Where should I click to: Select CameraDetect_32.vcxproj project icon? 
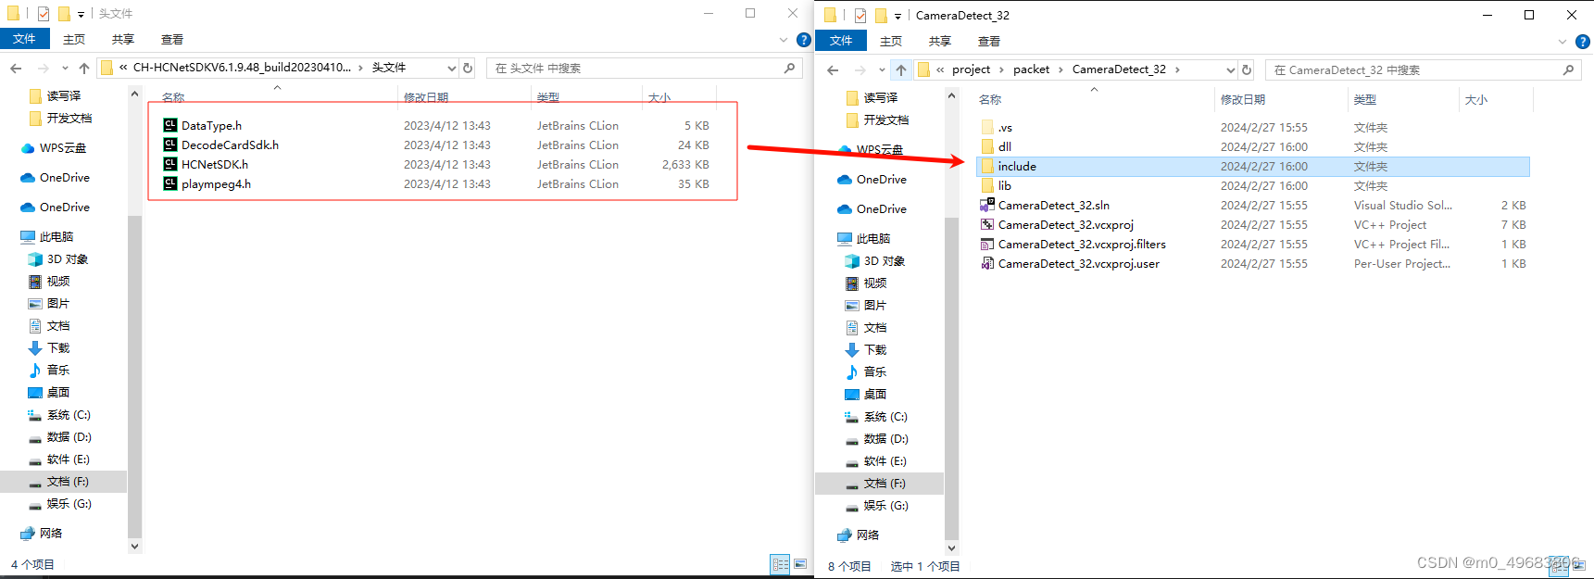pyautogui.click(x=987, y=224)
